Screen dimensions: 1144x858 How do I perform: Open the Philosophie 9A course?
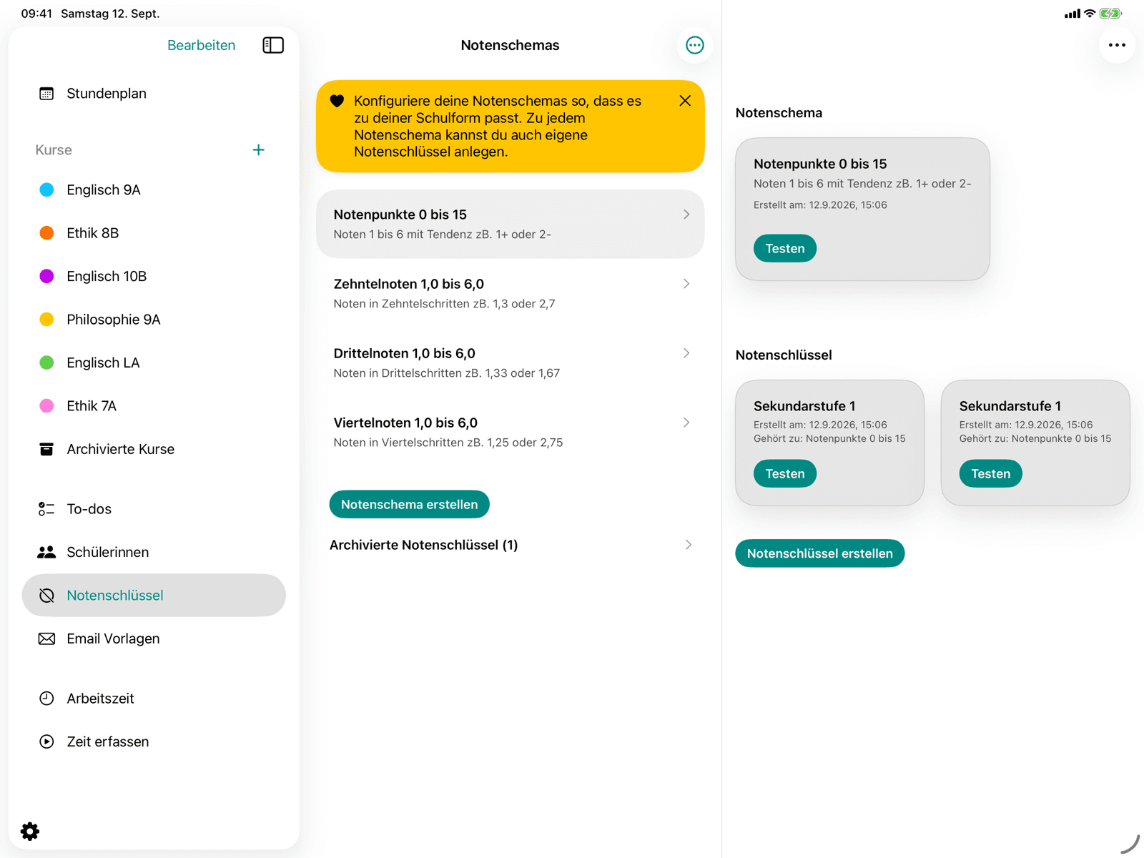154,320
